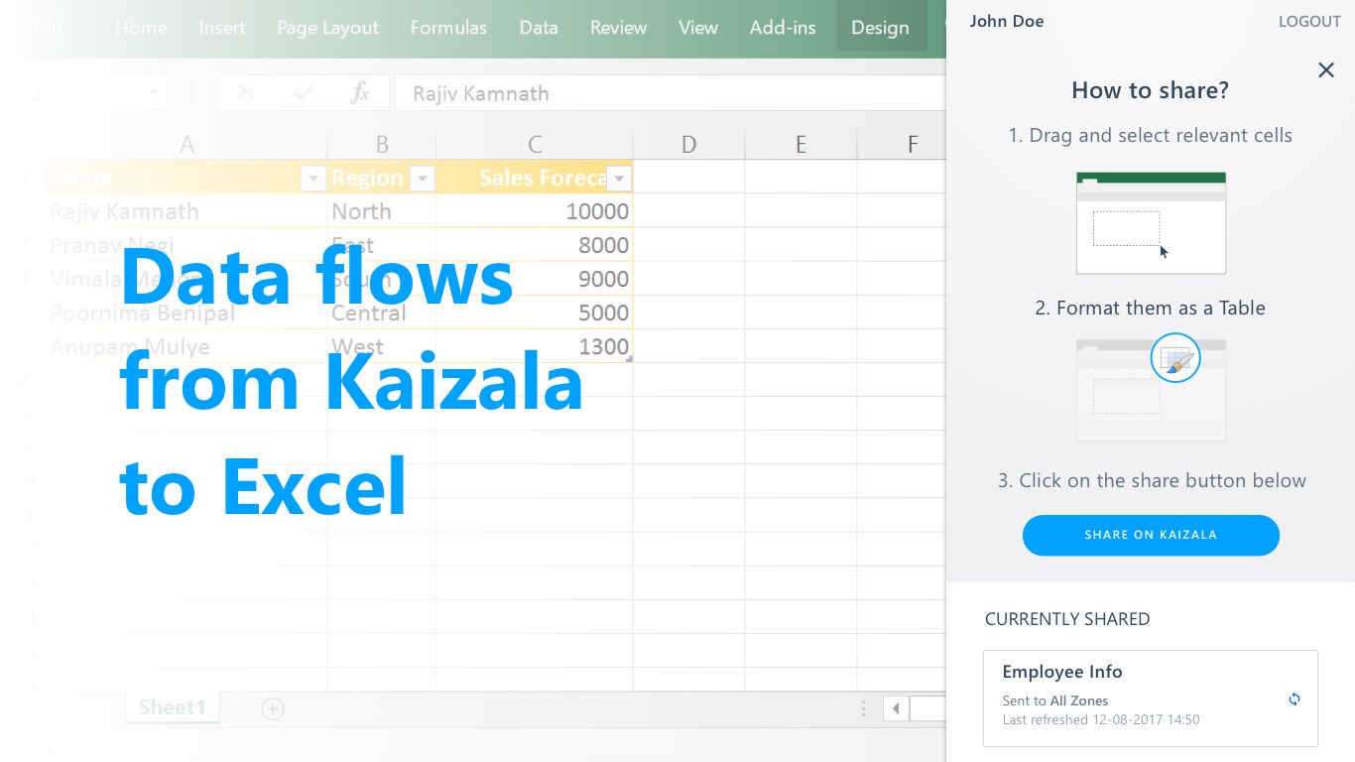
Task: Click the John Doe username
Action: pyautogui.click(x=1007, y=21)
